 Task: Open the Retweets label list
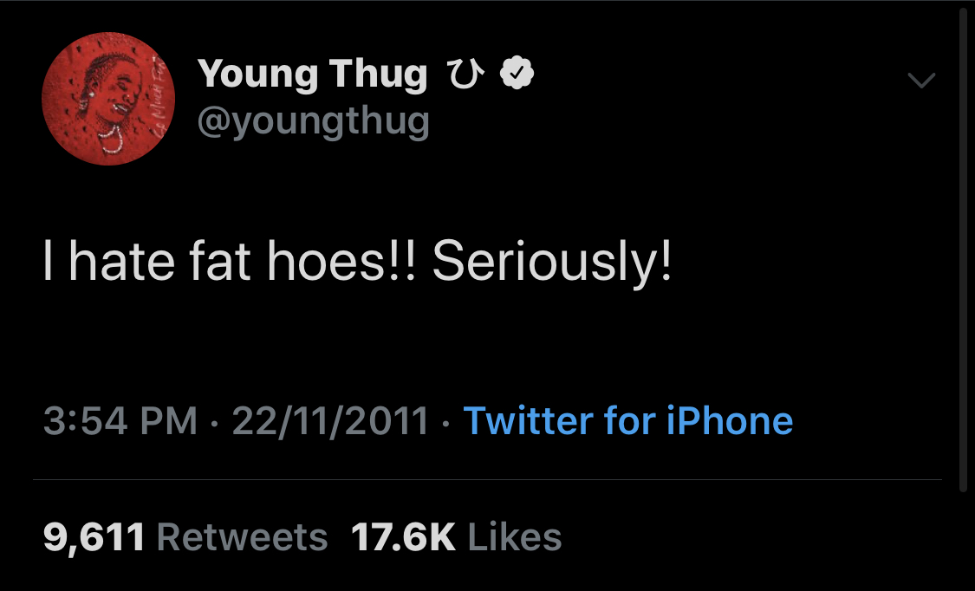pos(242,537)
